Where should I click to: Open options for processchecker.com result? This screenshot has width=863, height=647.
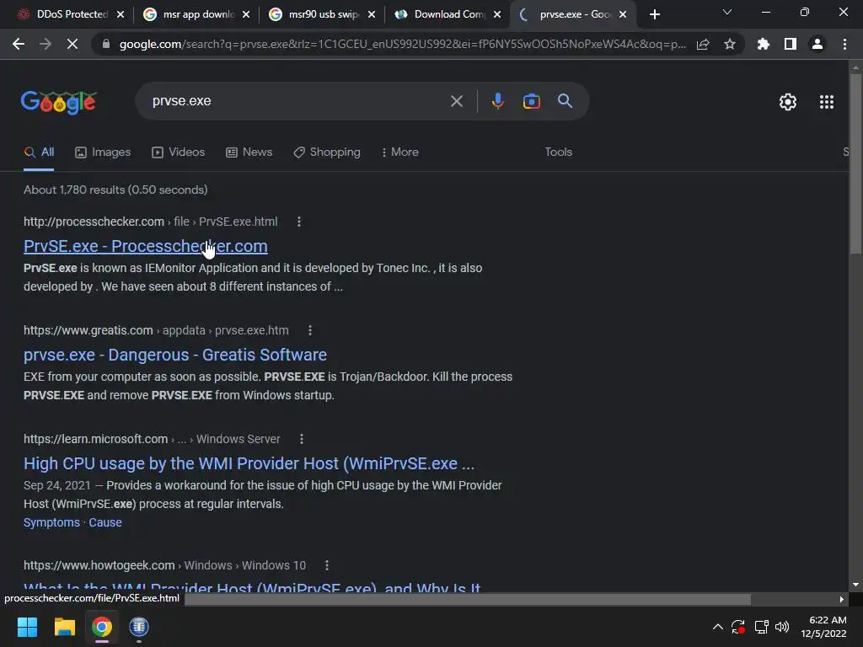[299, 222]
